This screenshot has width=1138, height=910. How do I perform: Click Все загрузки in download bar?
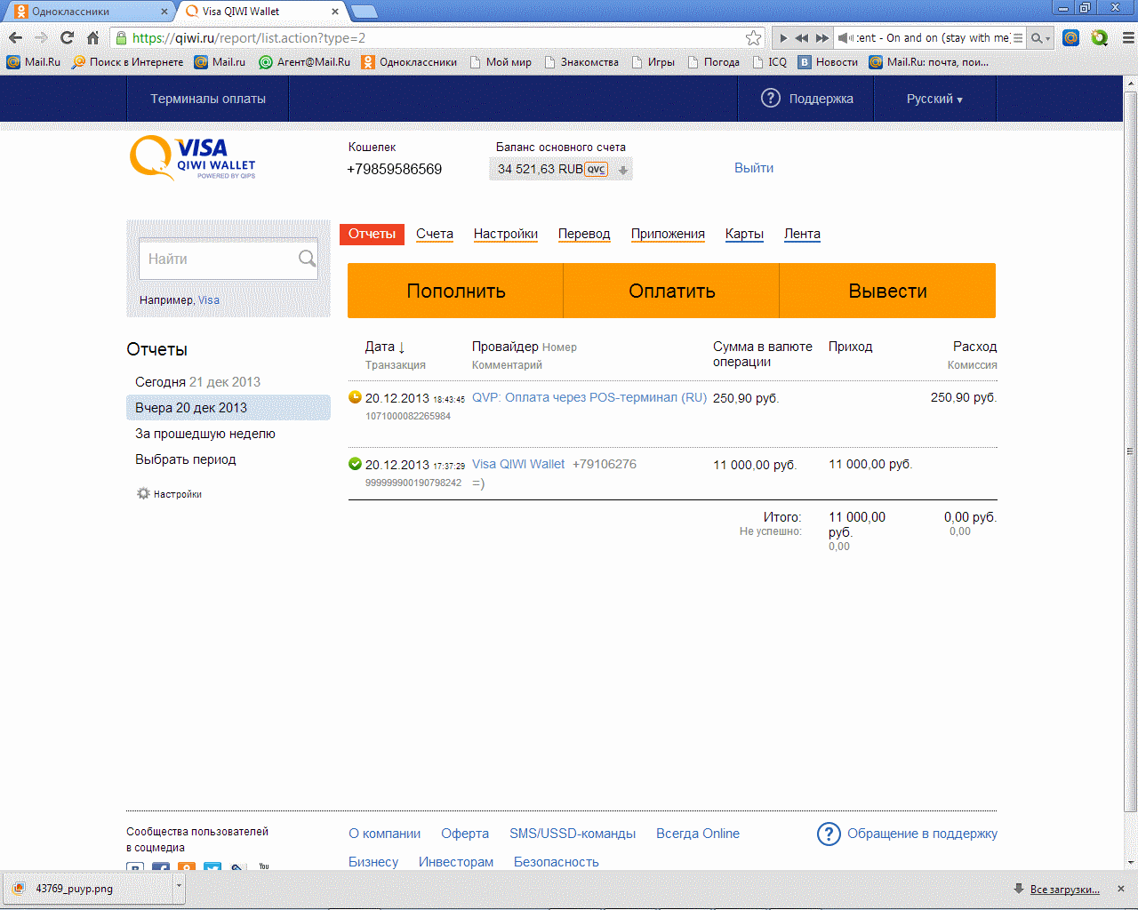click(1064, 889)
